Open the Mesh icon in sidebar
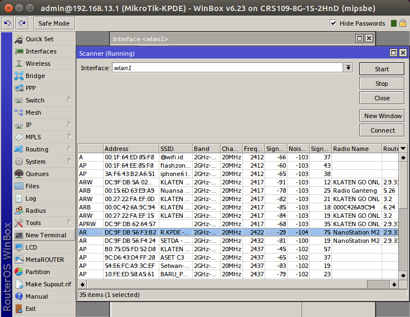This screenshot has width=410, height=317. coord(19,113)
